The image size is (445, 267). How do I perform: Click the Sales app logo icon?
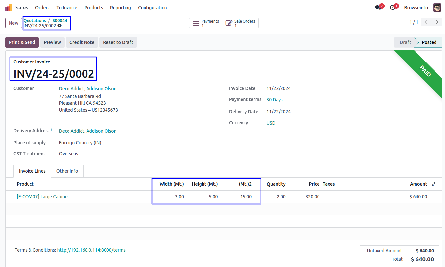point(9,7)
